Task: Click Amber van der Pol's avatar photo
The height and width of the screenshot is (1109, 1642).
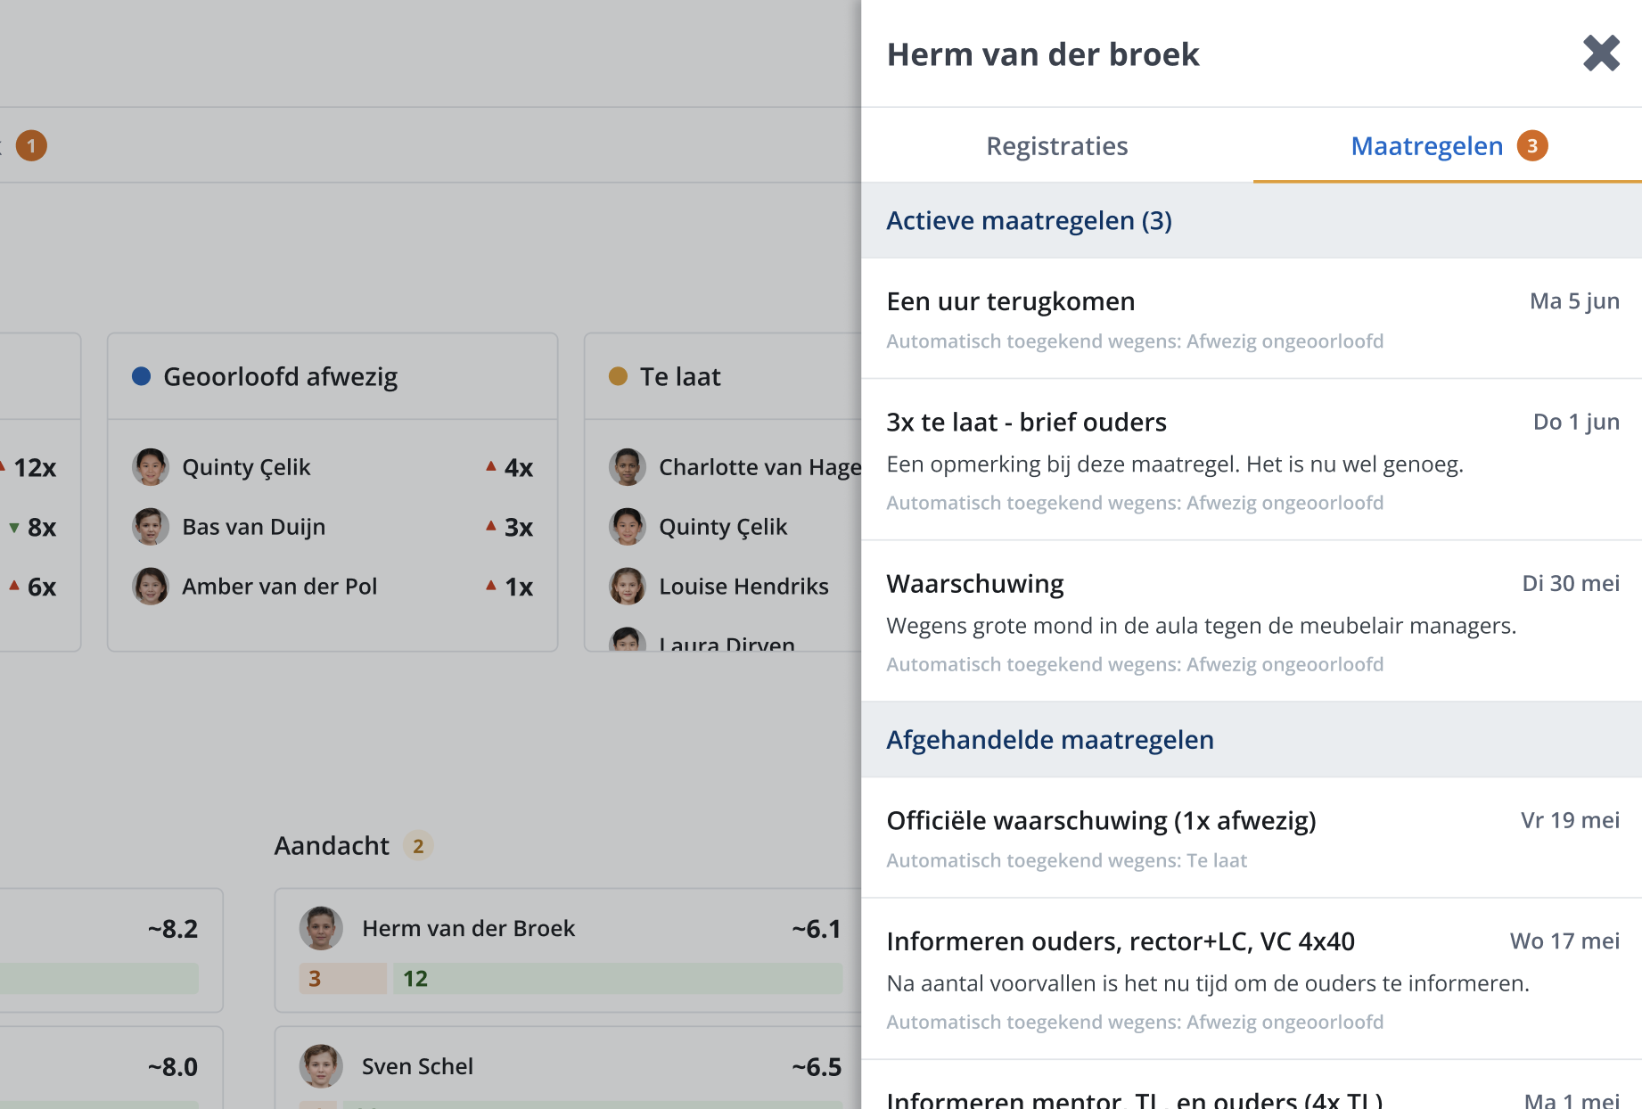Action: click(x=151, y=587)
